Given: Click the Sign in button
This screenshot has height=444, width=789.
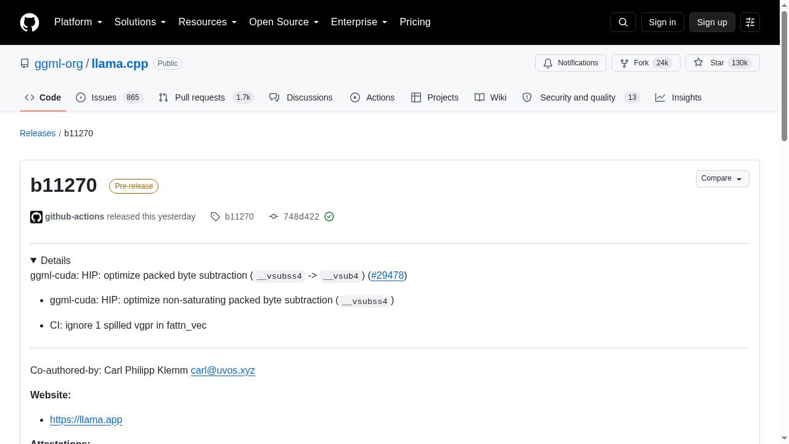Looking at the screenshot, I should 663,22.
